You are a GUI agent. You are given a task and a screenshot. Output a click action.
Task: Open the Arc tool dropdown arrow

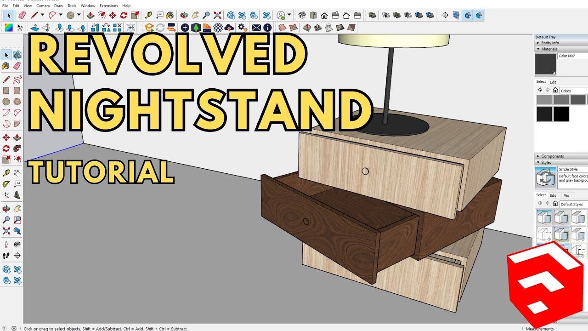[61, 15]
